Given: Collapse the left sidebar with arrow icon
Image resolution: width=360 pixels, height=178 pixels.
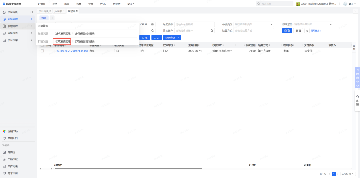Looking at the screenshot, I should [x=32, y=12].
